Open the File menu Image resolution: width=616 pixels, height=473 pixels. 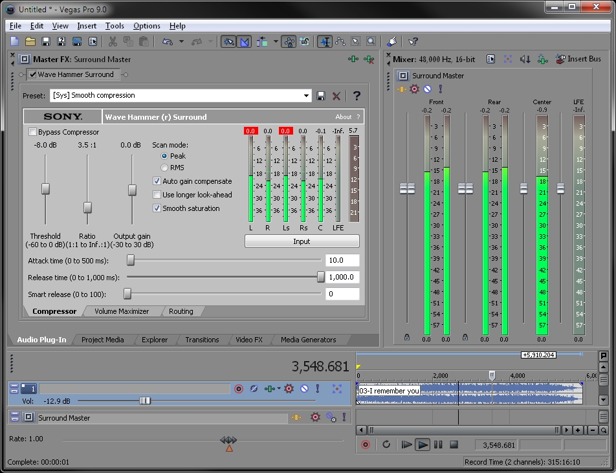[x=16, y=26]
